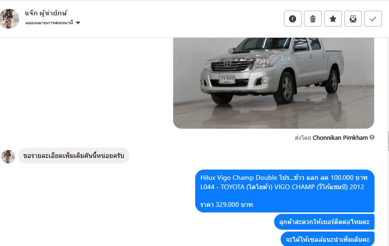Star this conversation for follow-up
The width and height of the screenshot is (389, 246).
tap(332, 19)
